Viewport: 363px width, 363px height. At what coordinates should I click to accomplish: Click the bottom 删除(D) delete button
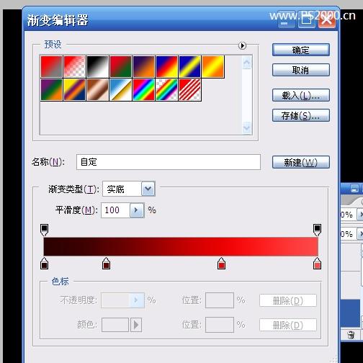pos(288,326)
